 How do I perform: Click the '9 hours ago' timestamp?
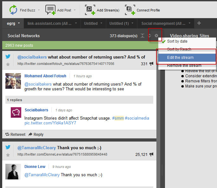point(62,167)
